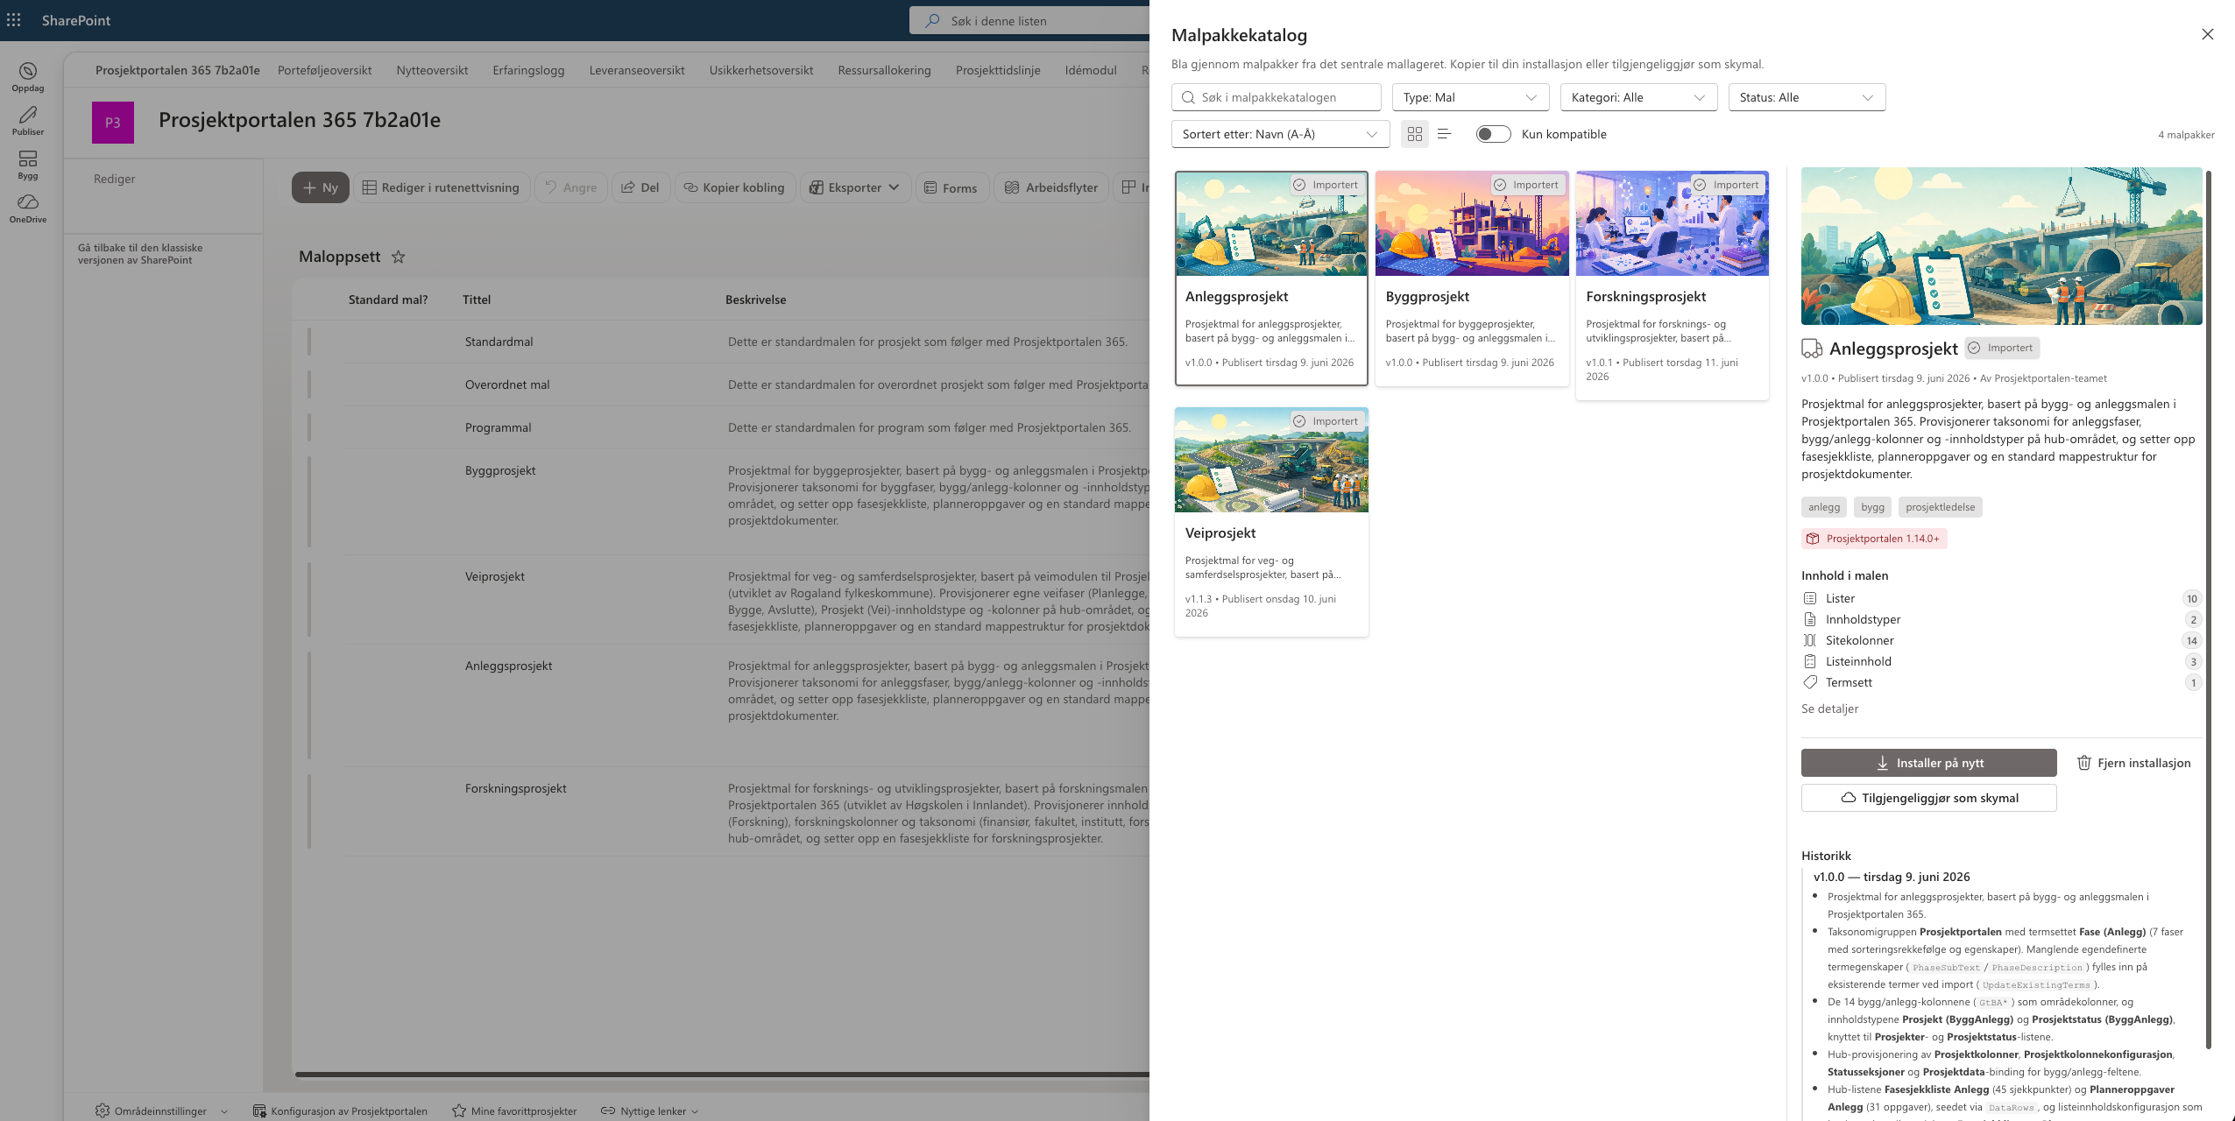Click Tilgjengeliggjør som skymal button
This screenshot has height=1121, width=2235.
coord(1928,798)
